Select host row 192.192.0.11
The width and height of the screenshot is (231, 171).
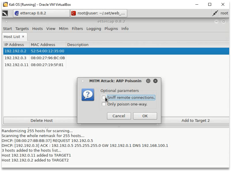click(x=116, y=65)
